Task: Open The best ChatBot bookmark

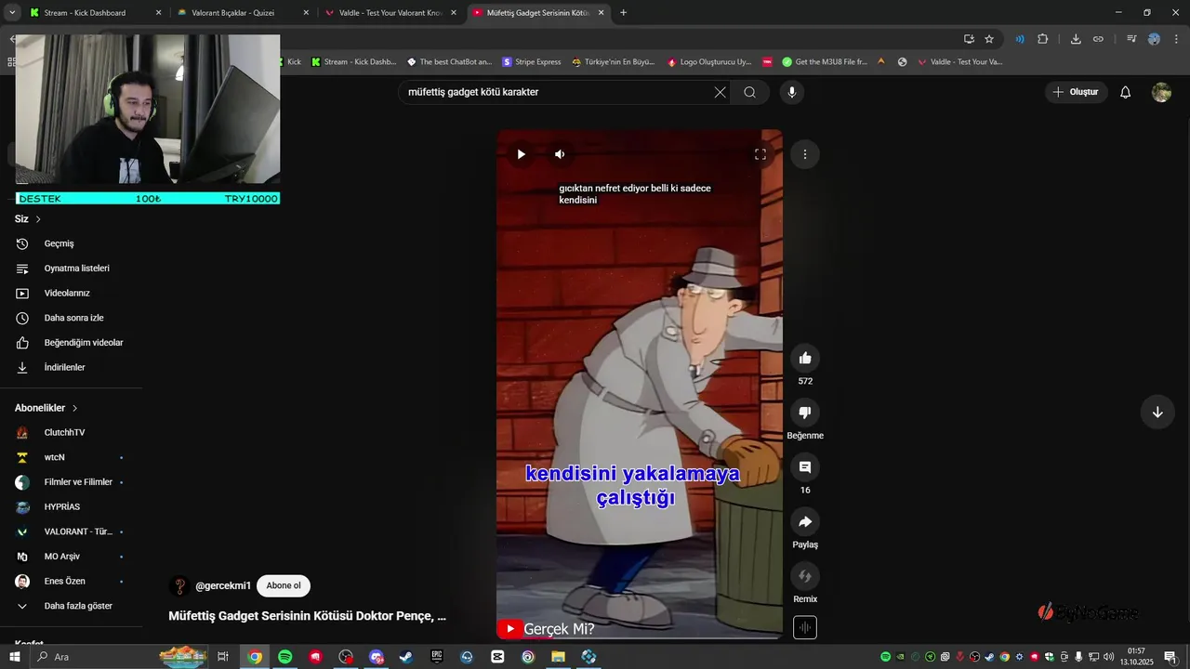Action: pyautogui.click(x=449, y=61)
